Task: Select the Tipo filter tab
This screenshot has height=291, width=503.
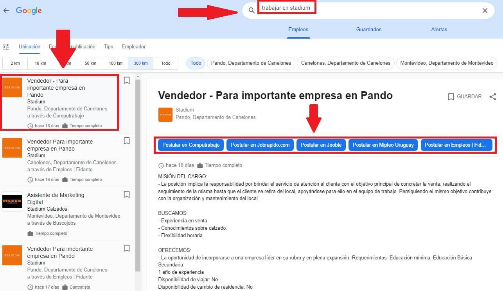Action: [x=109, y=47]
